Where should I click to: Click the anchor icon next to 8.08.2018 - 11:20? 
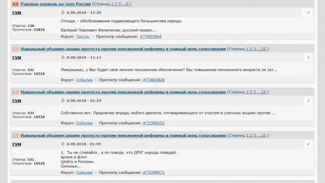[x=63, y=13]
